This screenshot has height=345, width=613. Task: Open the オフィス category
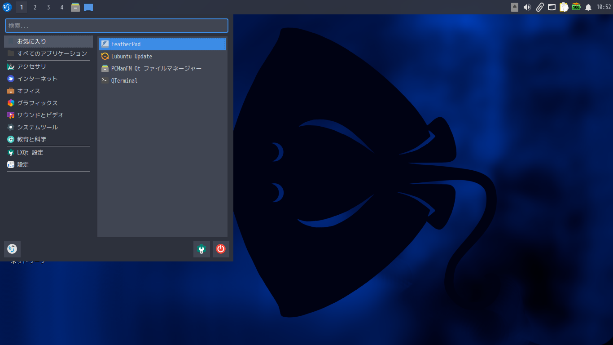point(48,91)
